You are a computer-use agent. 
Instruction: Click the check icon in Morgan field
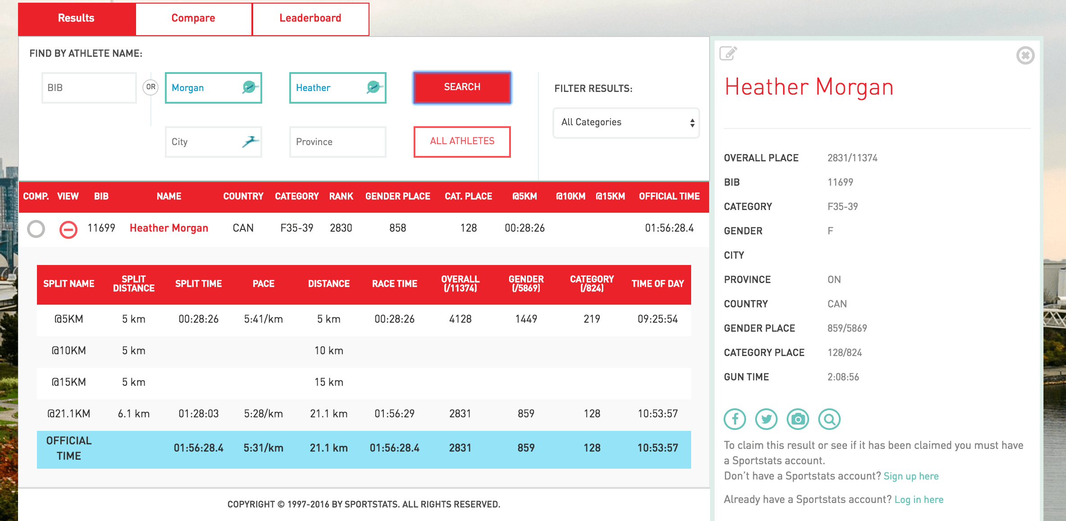click(x=249, y=87)
